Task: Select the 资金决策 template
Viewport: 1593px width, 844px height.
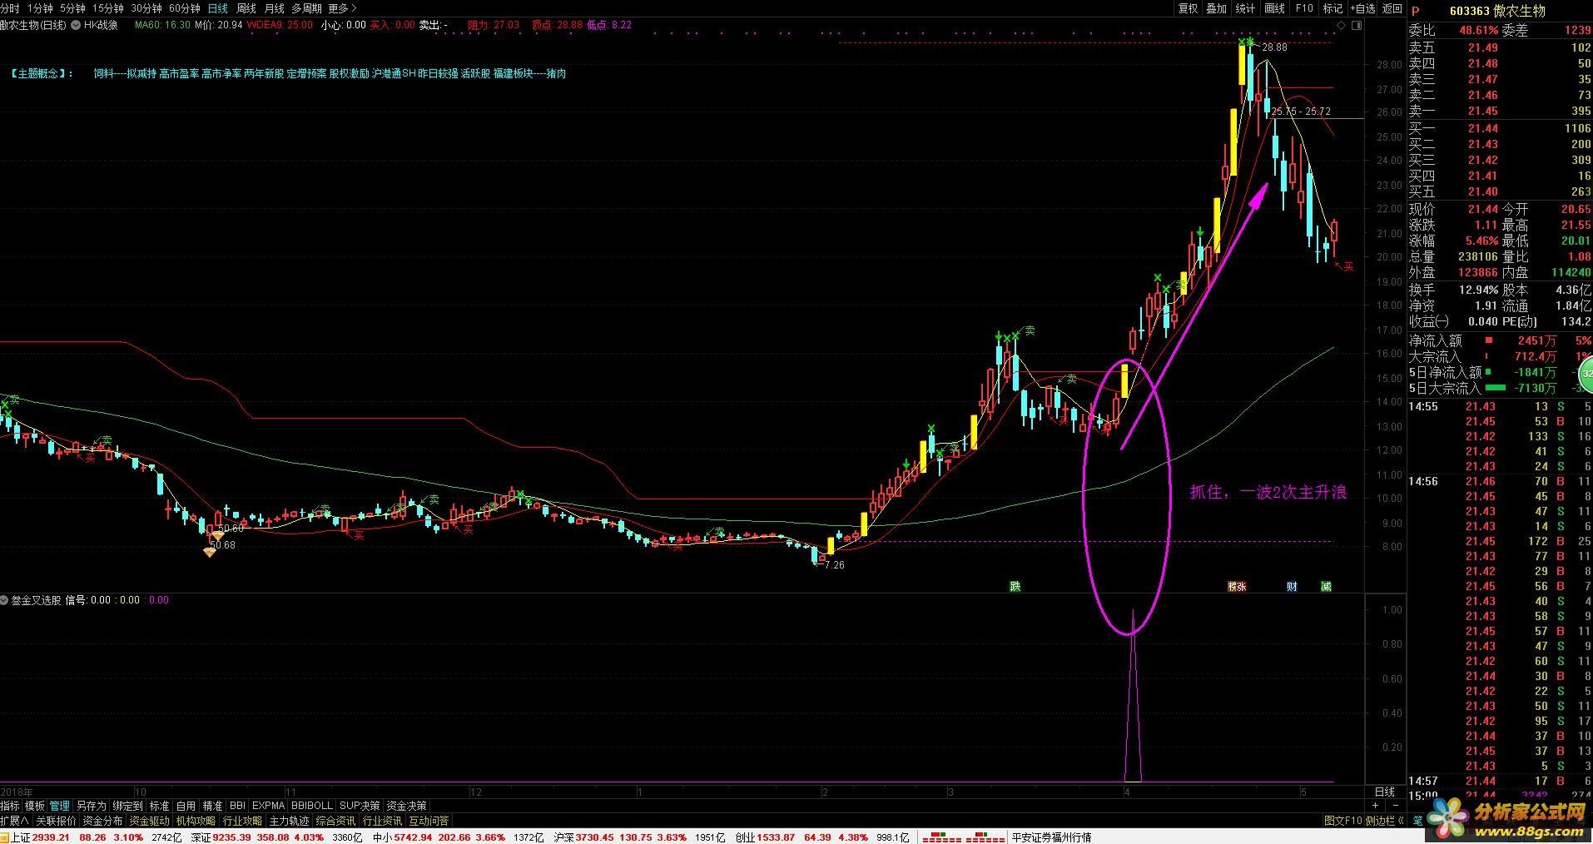Action: pos(407,806)
